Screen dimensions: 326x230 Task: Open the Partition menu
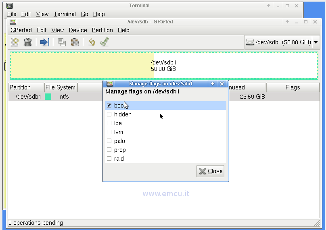(x=102, y=30)
